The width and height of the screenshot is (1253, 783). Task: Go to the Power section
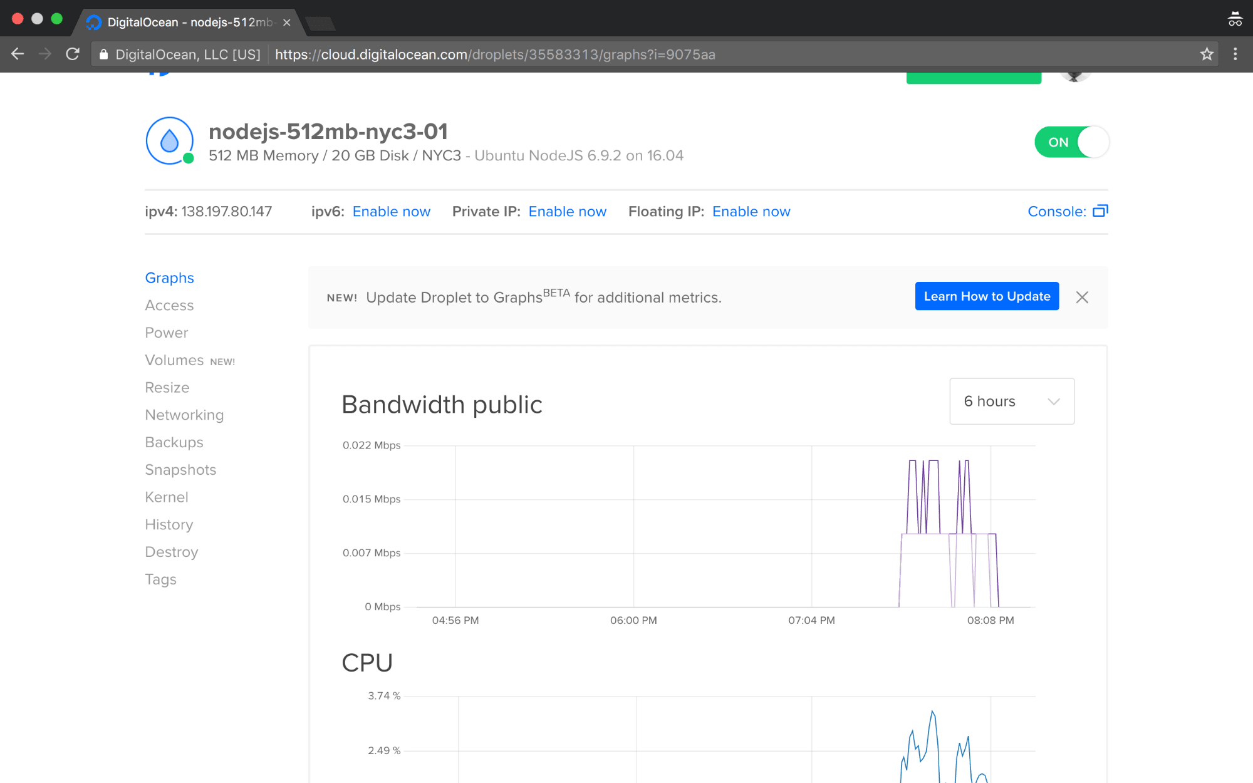(x=166, y=333)
